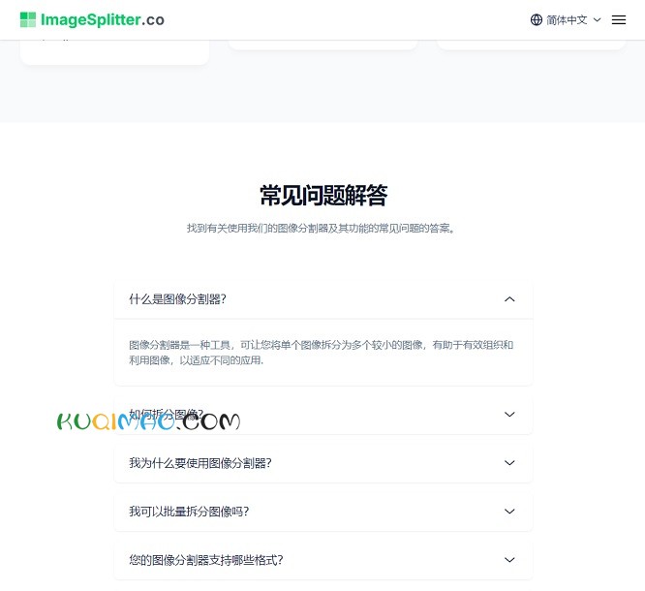Click the subtitle 找到有关使用我们的图像分割器 text
The image size is (645, 591).
coord(321,228)
